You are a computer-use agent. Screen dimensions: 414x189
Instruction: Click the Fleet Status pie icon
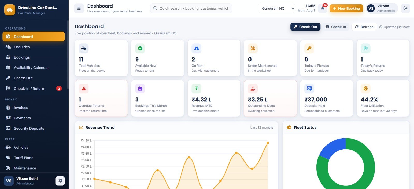click(289, 127)
